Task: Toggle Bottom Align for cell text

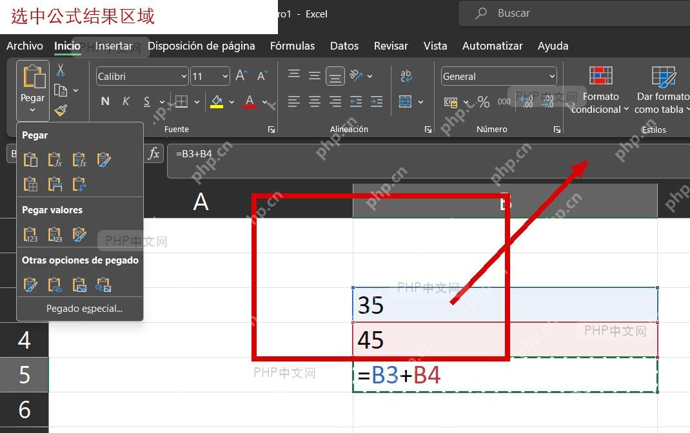Action: [335, 77]
